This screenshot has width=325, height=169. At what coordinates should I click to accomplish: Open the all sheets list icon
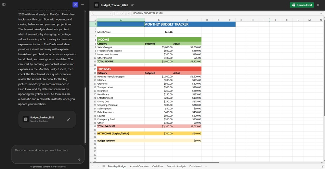104,166
